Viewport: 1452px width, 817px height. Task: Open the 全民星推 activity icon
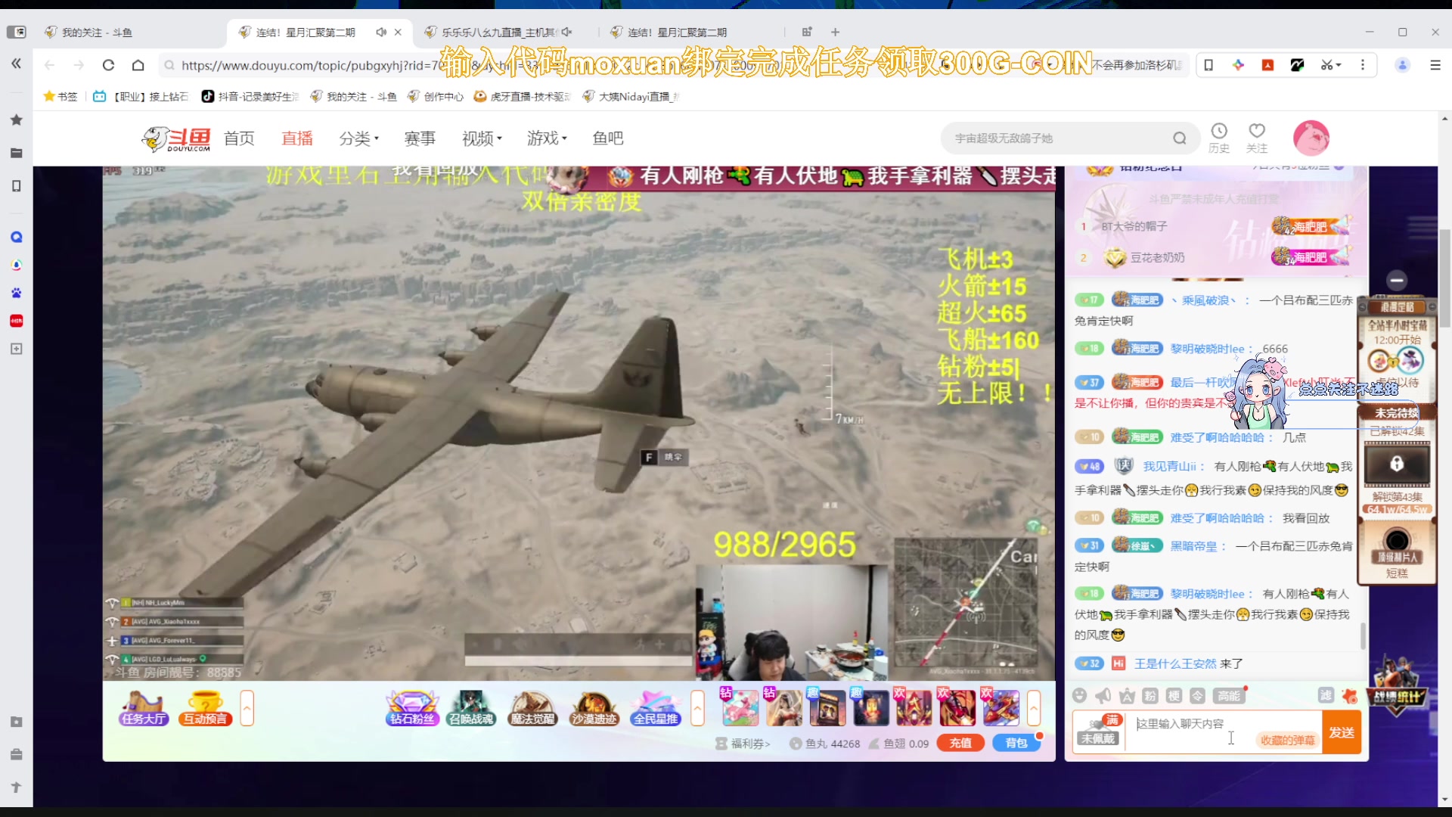[x=656, y=709]
